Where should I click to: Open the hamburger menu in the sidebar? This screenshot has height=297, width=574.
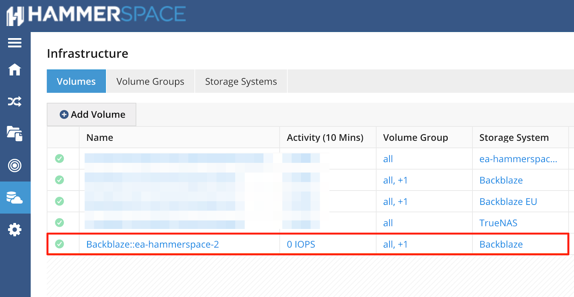click(15, 43)
